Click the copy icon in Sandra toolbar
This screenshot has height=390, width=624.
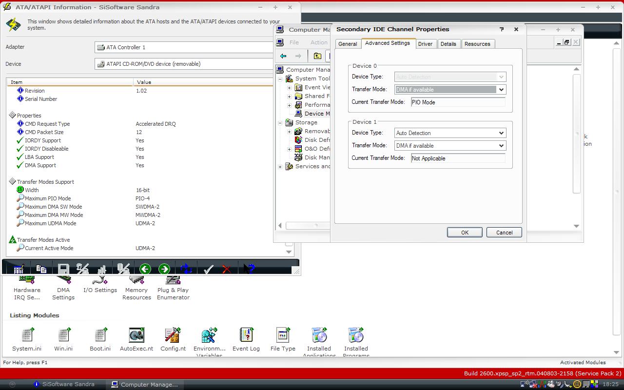click(41, 269)
